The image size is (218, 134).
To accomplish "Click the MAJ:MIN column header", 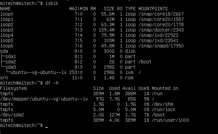I will [x=79, y=8].
